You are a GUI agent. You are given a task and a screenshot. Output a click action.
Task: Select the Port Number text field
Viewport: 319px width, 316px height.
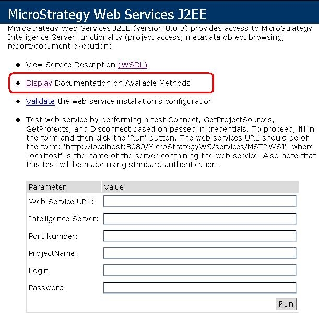coord(199,236)
